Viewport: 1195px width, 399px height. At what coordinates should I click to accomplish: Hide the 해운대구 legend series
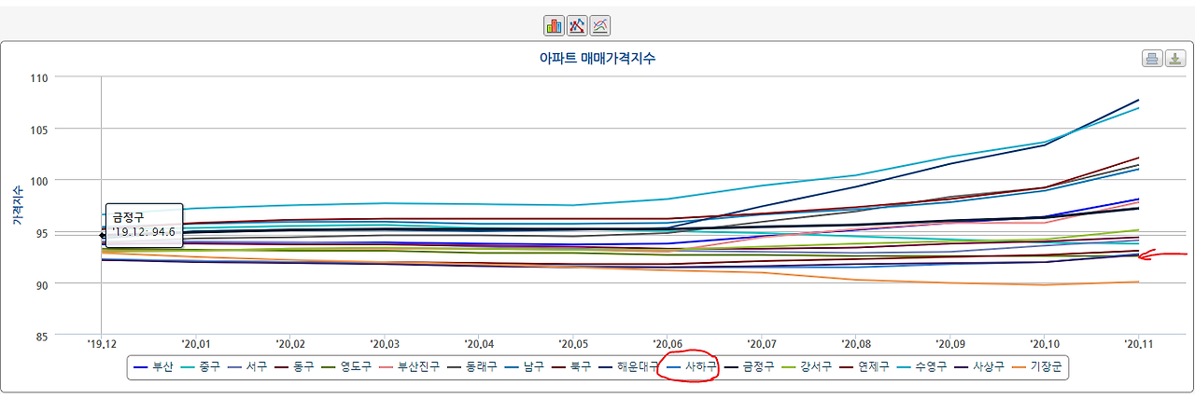point(629,368)
